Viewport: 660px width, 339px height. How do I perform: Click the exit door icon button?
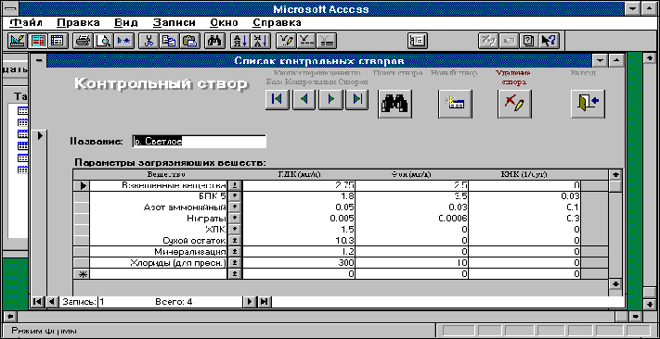(588, 104)
